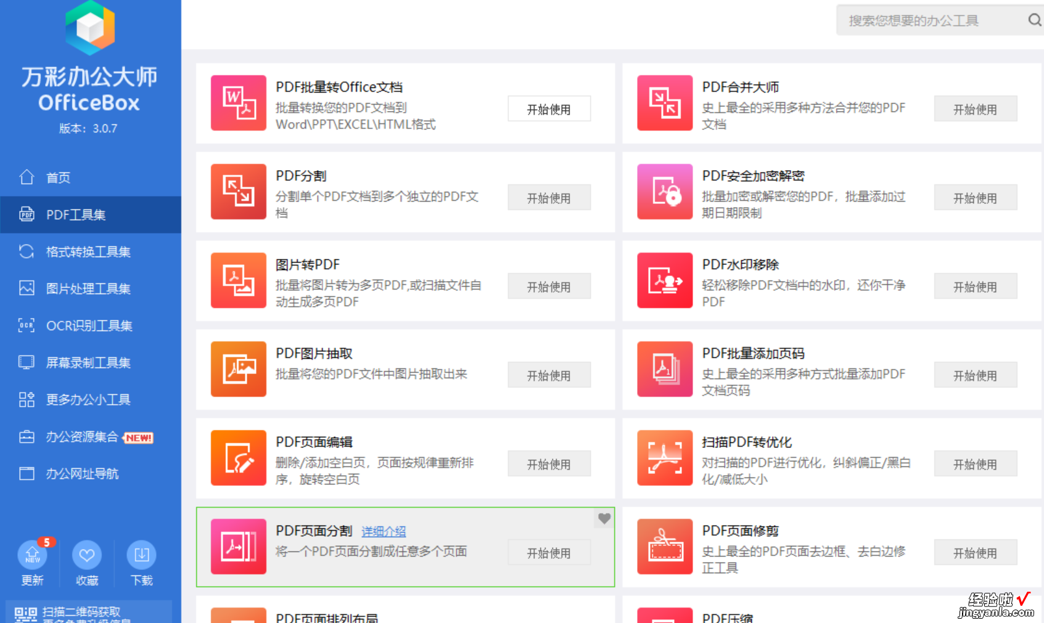Go to 首页 in the sidebar
1044x623 pixels.
point(91,177)
